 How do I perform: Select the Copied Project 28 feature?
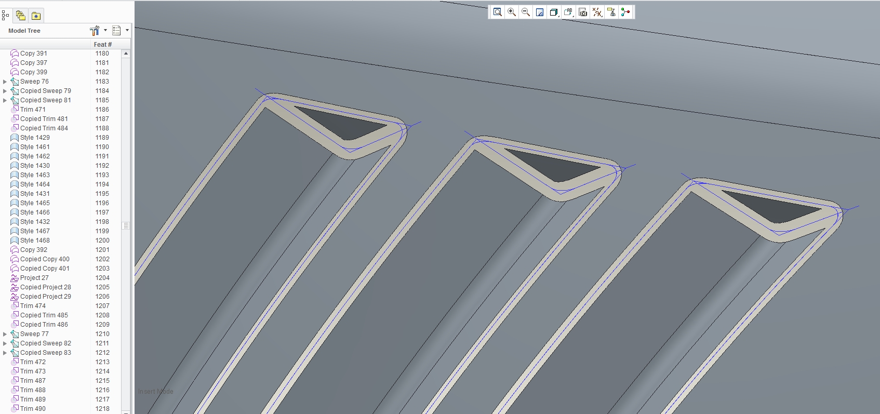pos(46,287)
